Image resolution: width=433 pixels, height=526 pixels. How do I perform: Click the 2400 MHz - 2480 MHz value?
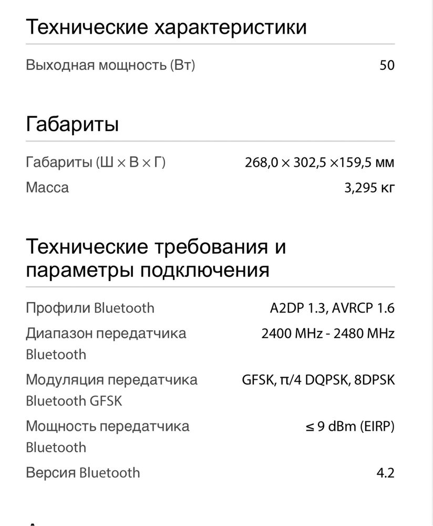[328, 333]
